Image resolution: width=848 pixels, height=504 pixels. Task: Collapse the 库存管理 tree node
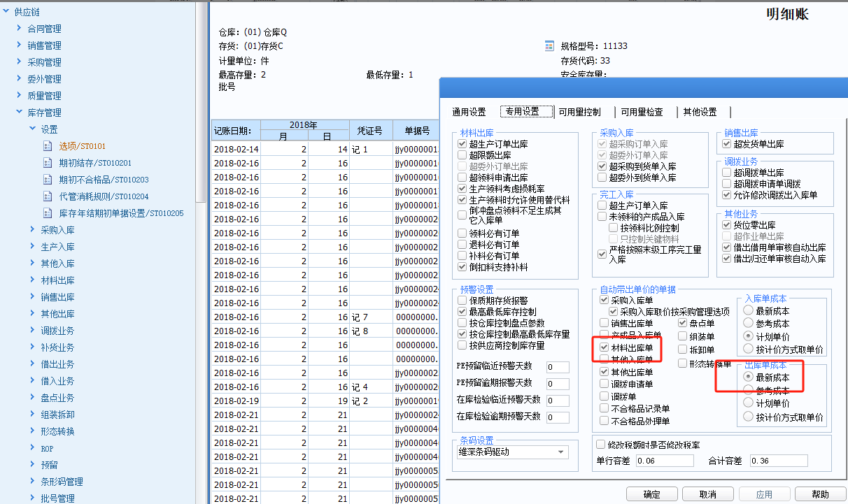pos(19,112)
